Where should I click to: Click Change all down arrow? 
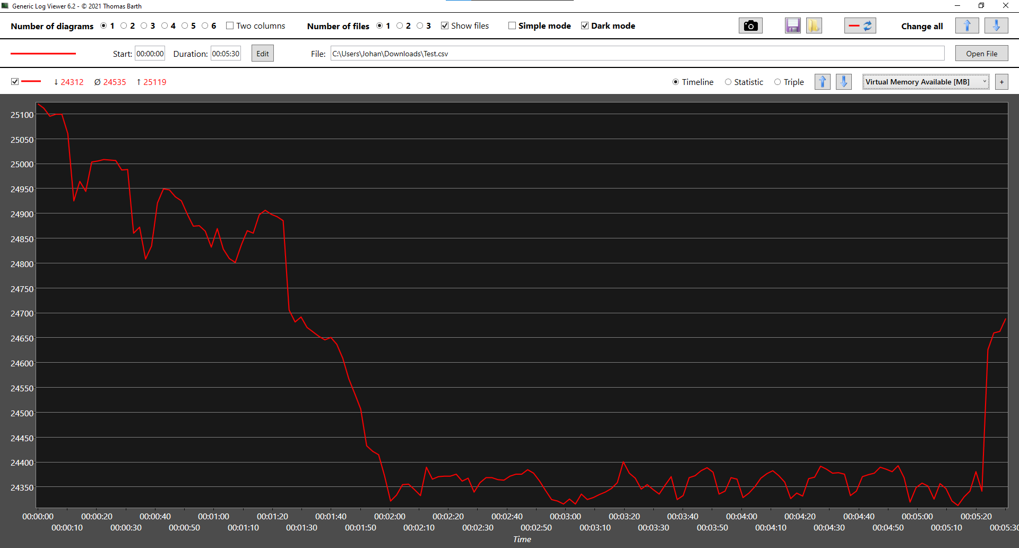coord(996,25)
